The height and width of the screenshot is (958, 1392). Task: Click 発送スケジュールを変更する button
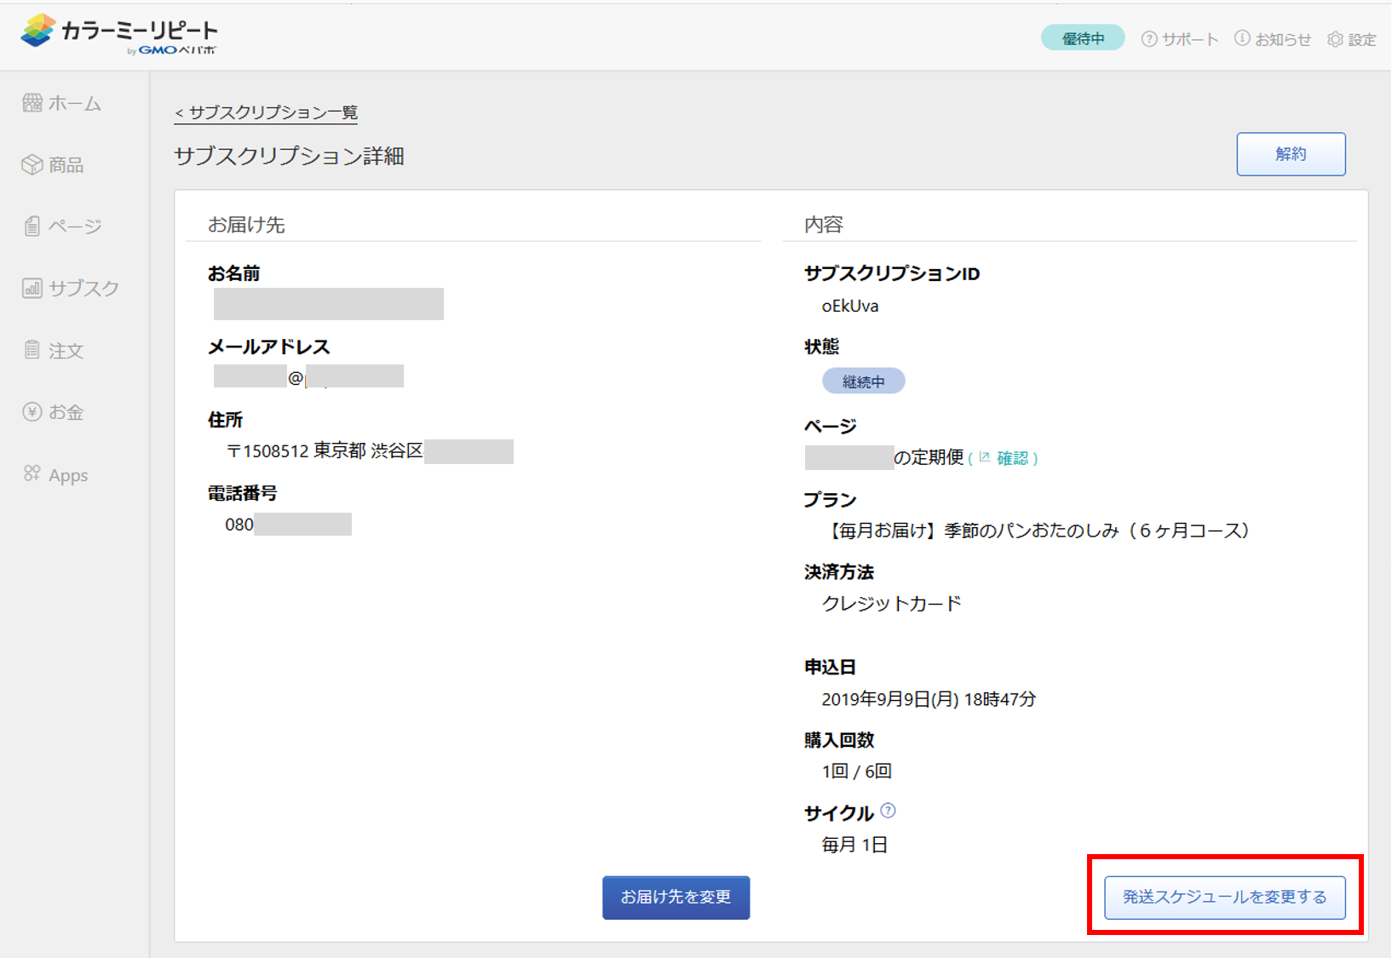coord(1224,898)
